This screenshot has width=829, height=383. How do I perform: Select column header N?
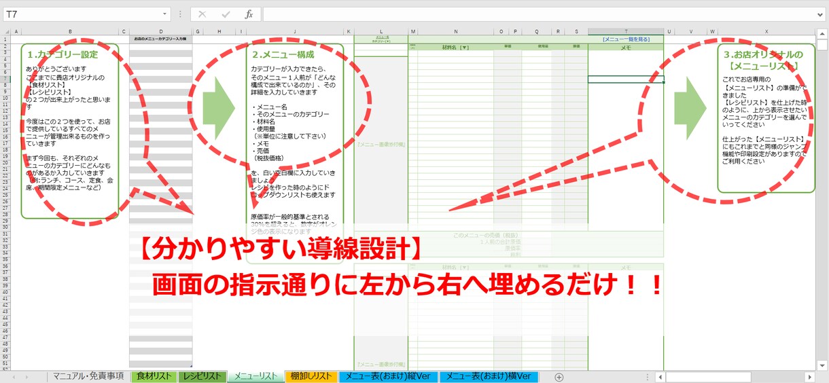(455, 31)
